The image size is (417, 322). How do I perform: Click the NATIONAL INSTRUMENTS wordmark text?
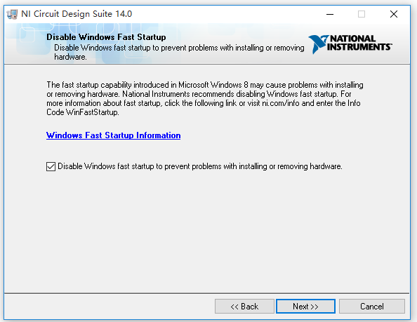tap(359, 43)
